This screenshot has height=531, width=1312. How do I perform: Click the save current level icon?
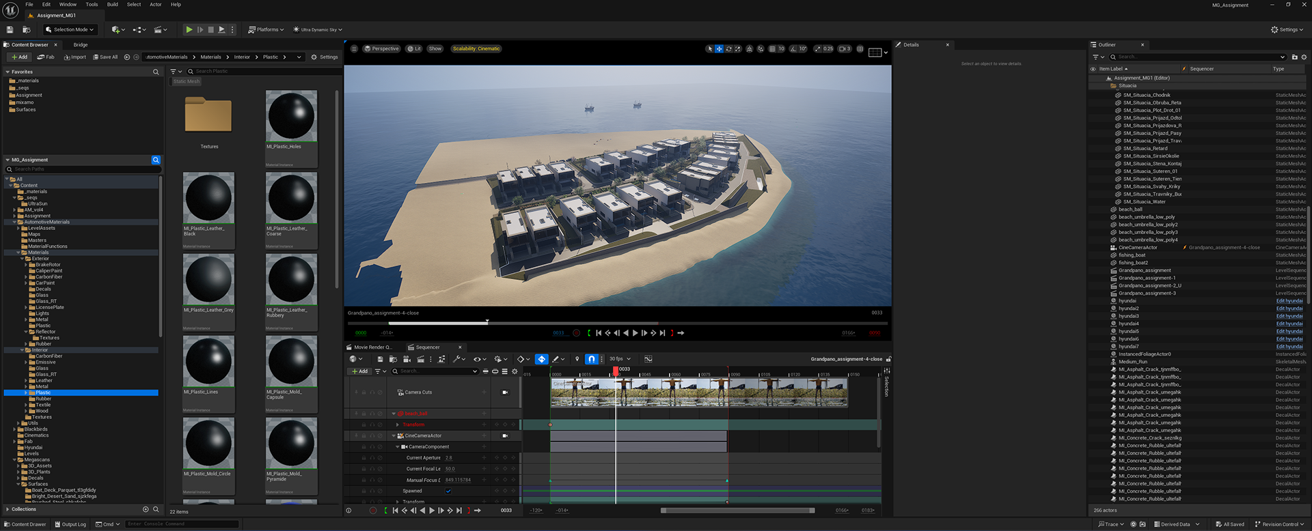tap(10, 30)
